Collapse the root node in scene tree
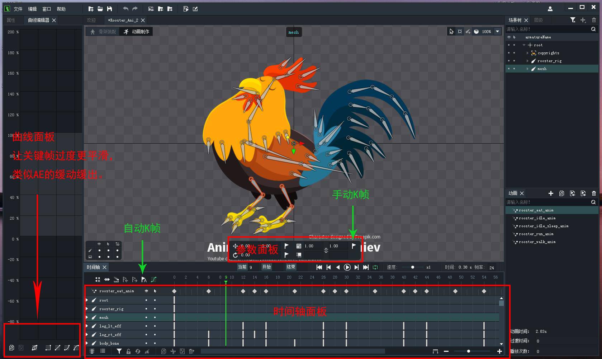 click(x=524, y=45)
